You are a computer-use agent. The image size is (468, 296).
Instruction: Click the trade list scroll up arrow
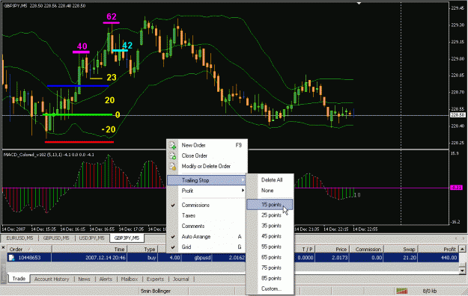pyautogui.click(x=463, y=249)
